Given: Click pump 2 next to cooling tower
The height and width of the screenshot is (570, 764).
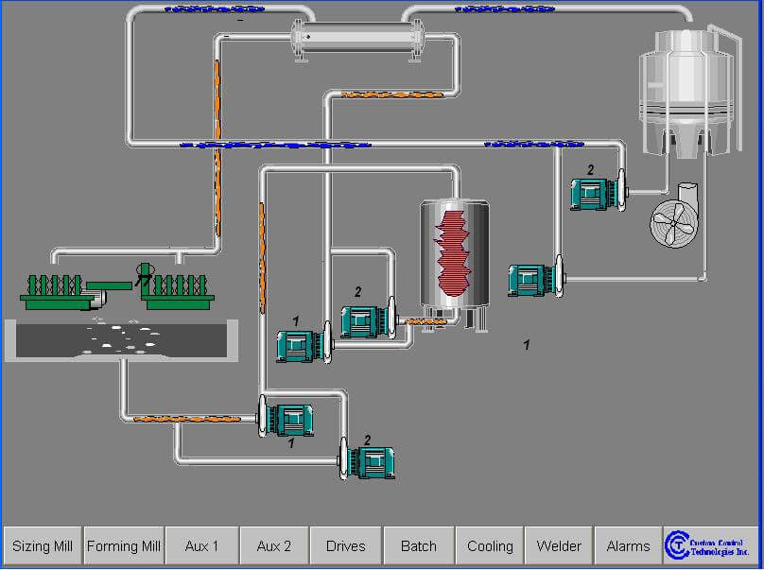Looking at the screenshot, I should [x=597, y=194].
